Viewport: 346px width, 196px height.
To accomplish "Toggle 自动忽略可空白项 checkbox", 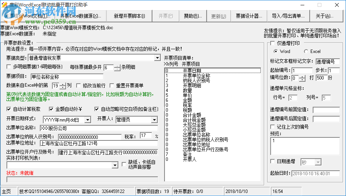I will click(x=96, y=109).
